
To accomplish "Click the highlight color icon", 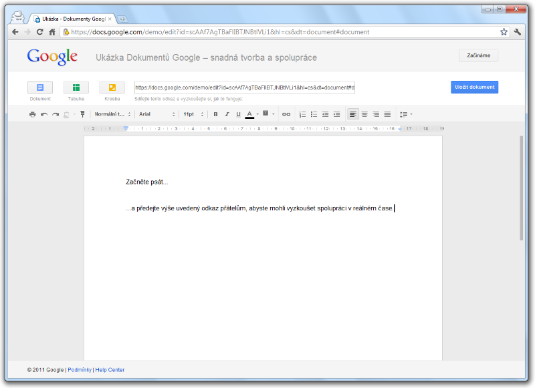I will point(265,114).
